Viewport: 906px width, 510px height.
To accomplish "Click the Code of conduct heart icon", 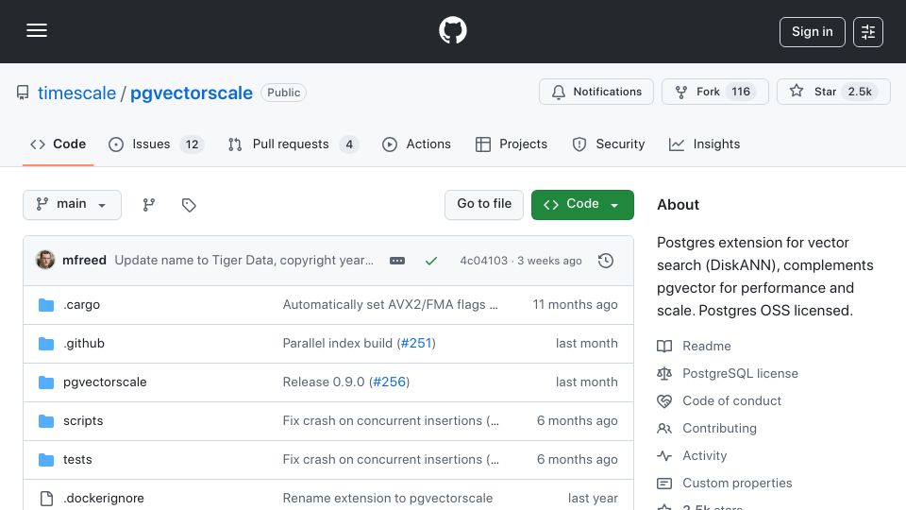I will [664, 401].
